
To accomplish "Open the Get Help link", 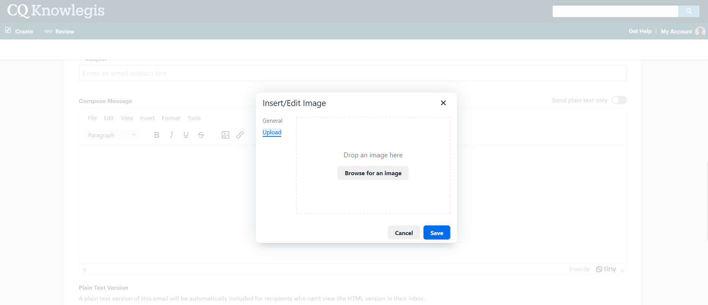I will [640, 31].
